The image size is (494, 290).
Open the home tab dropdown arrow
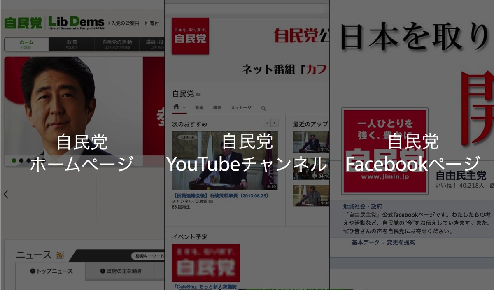[184, 107]
